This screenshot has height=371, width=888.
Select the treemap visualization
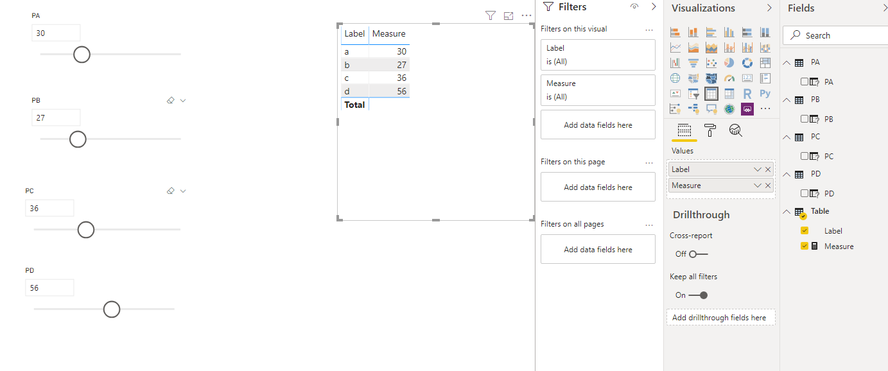tap(765, 63)
